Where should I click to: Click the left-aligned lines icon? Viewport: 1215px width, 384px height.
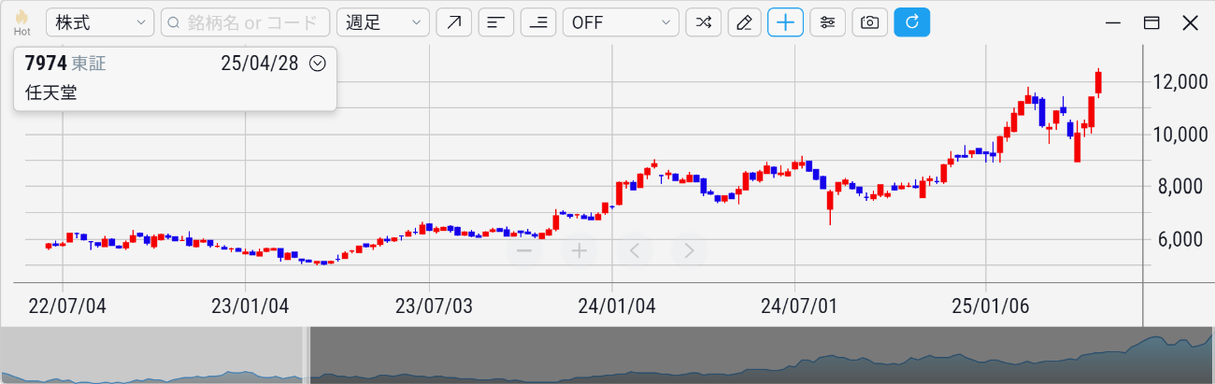496,22
